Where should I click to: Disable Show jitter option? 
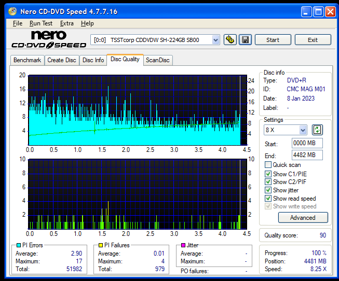(x=268, y=190)
